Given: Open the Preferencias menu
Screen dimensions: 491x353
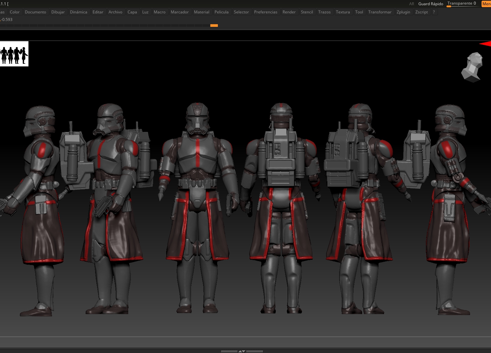Looking at the screenshot, I should coord(265,12).
